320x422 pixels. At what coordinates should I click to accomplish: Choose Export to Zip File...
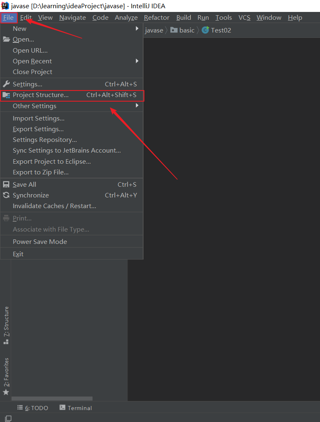tap(41, 172)
